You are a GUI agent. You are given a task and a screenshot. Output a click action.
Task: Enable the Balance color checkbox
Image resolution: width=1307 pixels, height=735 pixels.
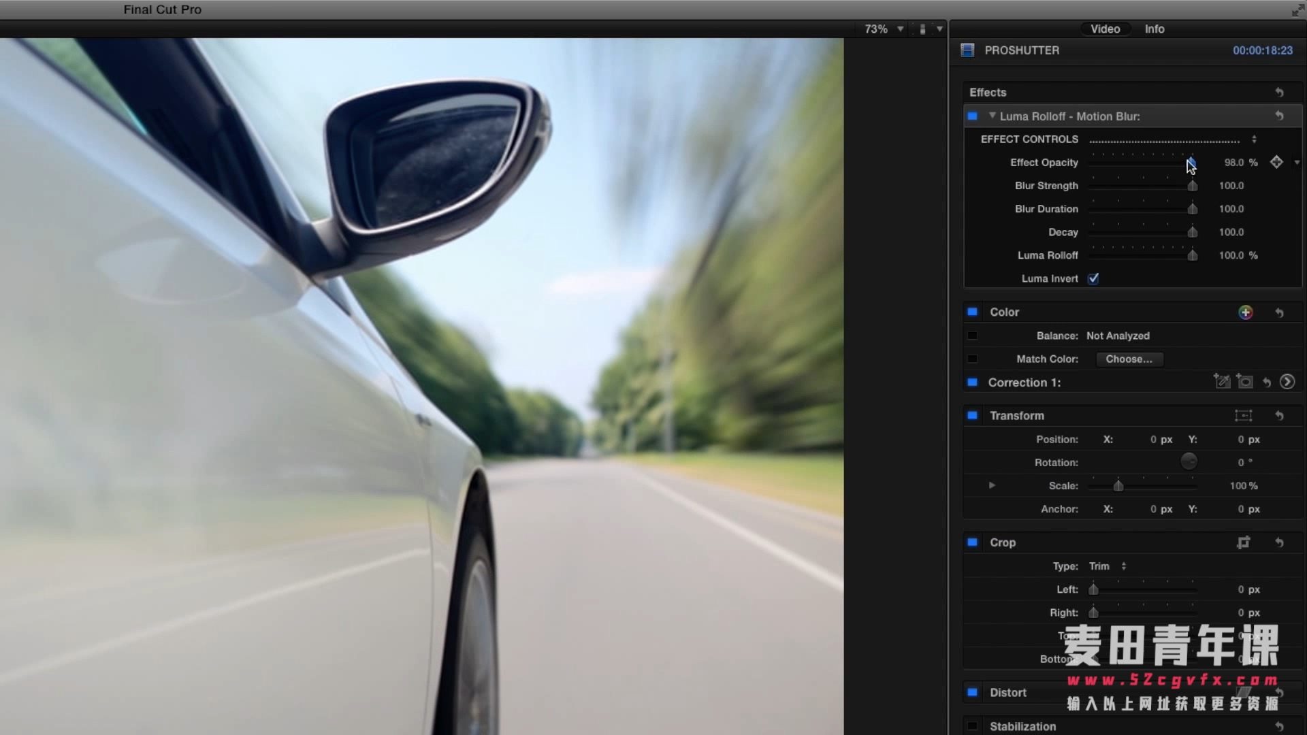coord(972,336)
